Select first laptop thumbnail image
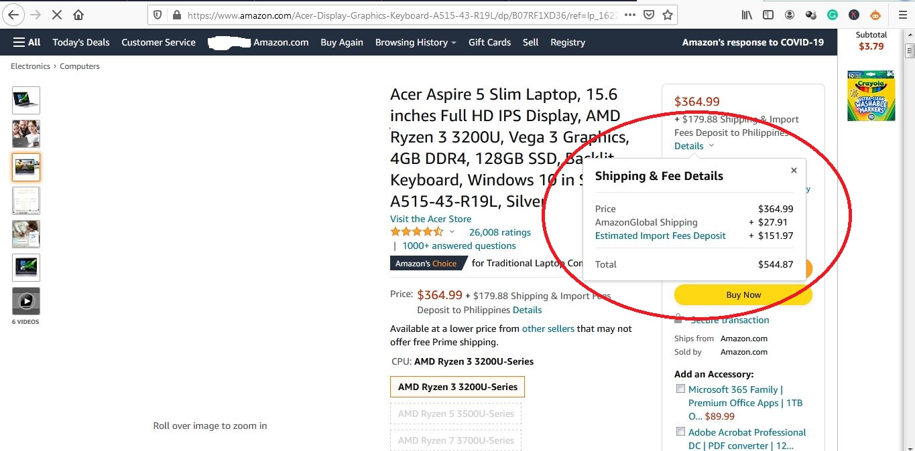The width and height of the screenshot is (915, 451). [x=26, y=100]
